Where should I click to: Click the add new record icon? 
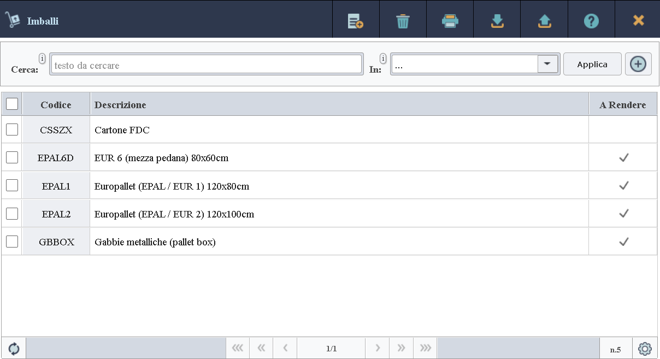click(356, 21)
